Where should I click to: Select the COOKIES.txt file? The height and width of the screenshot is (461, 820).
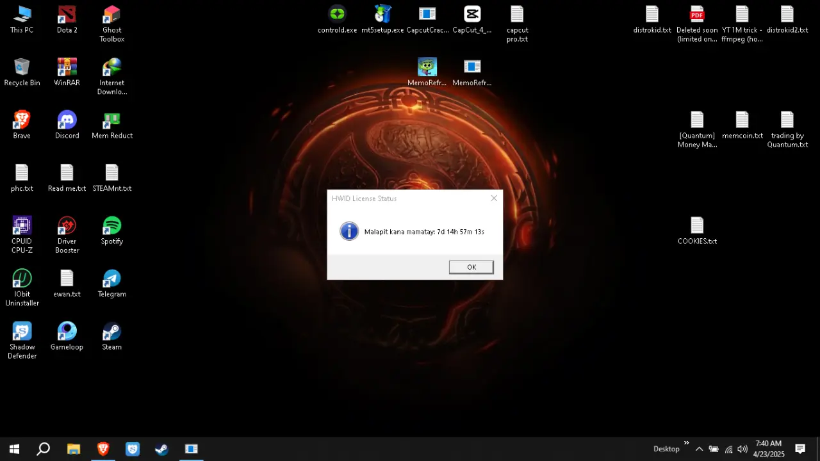(x=697, y=230)
